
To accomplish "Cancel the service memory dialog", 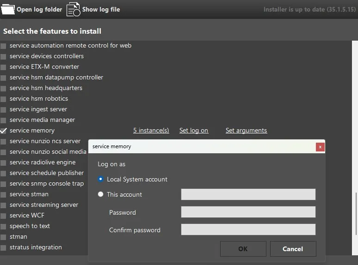I will click(293, 249).
